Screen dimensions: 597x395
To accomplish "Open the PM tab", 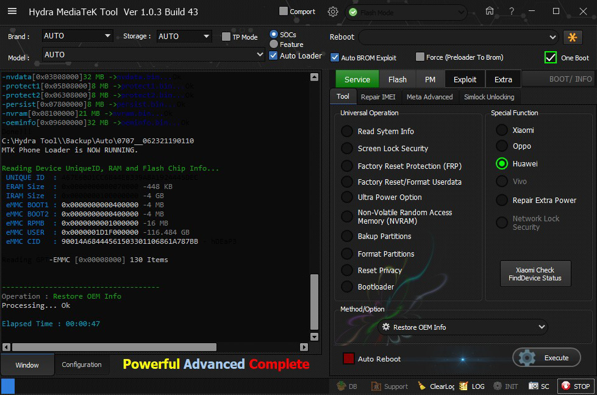I will [431, 79].
